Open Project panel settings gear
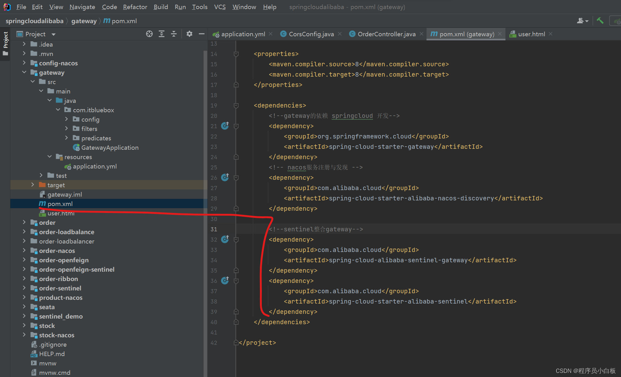 click(189, 34)
